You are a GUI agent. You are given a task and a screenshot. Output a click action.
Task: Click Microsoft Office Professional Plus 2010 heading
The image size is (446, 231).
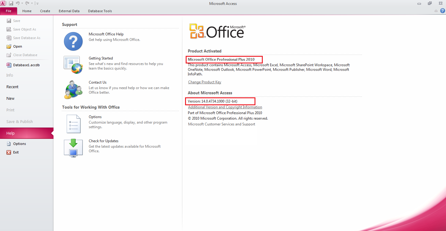(x=221, y=59)
